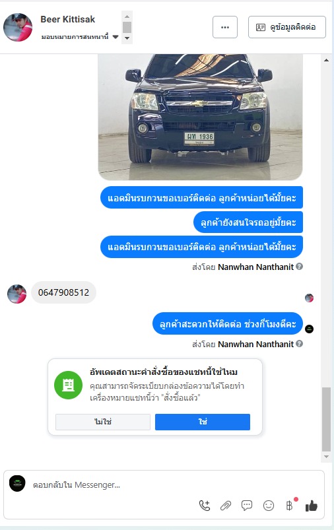
Task: Open the Chevrolet car photo
Action: 200,117
